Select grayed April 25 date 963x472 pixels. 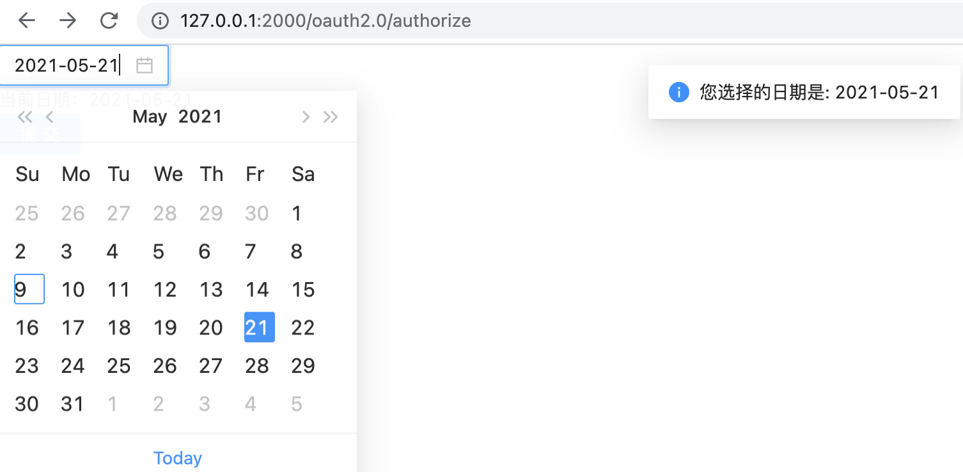(x=27, y=214)
